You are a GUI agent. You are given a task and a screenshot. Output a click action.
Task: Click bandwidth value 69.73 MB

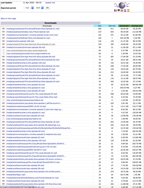tap(124, 175)
